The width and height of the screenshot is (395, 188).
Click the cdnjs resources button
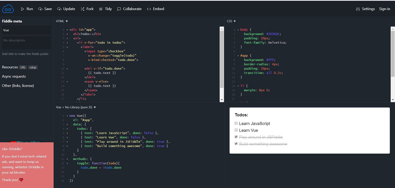33,67
